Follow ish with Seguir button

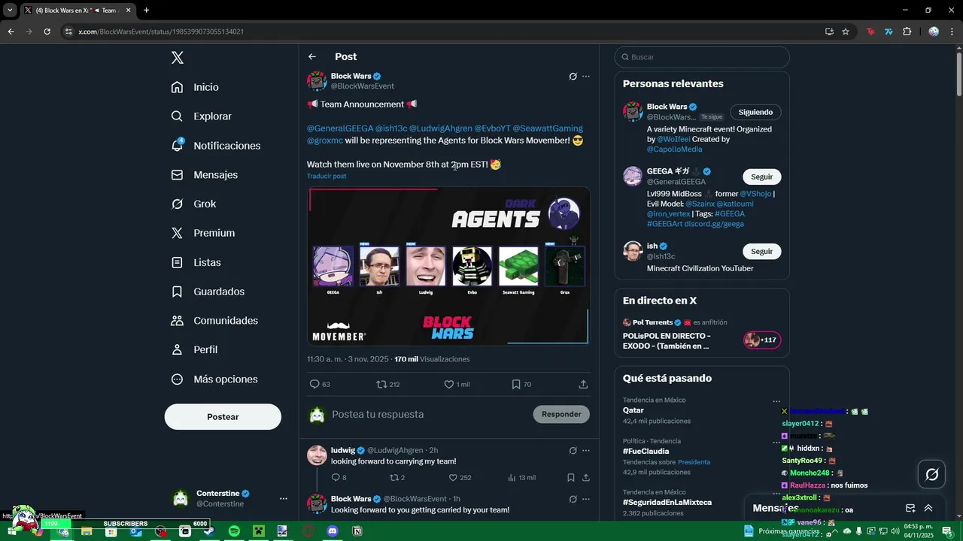click(x=761, y=252)
